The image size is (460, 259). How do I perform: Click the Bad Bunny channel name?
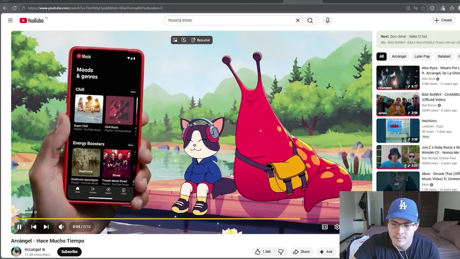pos(429,105)
